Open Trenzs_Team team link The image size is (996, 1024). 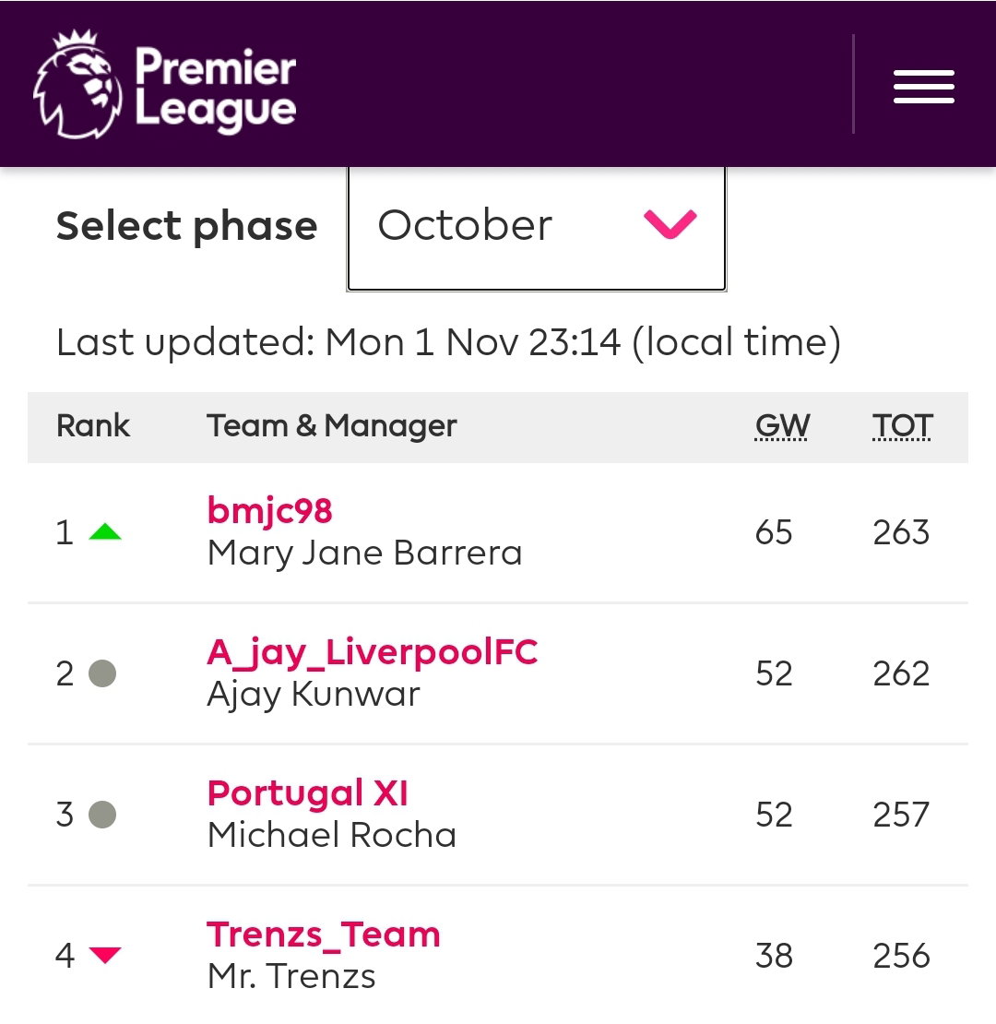[x=324, y=935]
